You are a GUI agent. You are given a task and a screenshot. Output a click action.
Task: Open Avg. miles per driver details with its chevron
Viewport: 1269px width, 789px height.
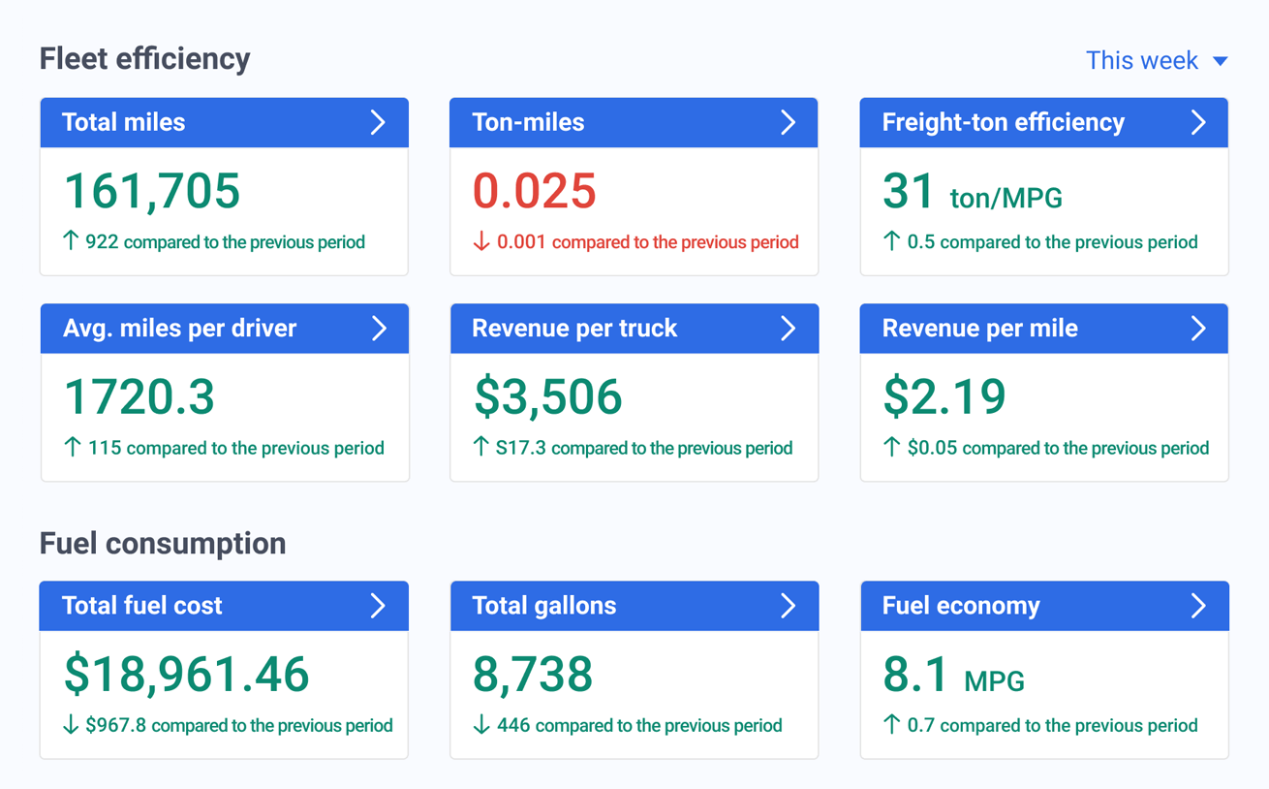[x=378, y=329]
